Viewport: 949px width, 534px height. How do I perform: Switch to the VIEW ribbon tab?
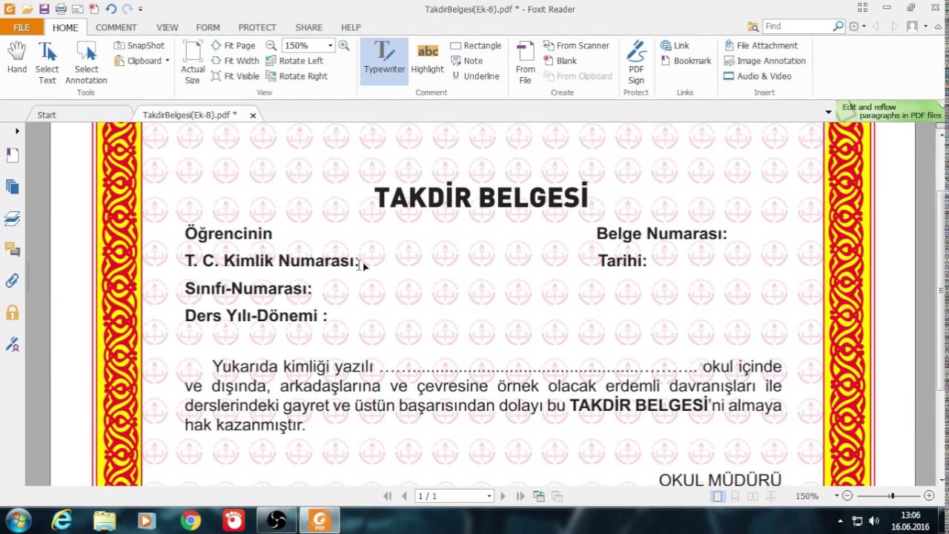pos(168,27)
